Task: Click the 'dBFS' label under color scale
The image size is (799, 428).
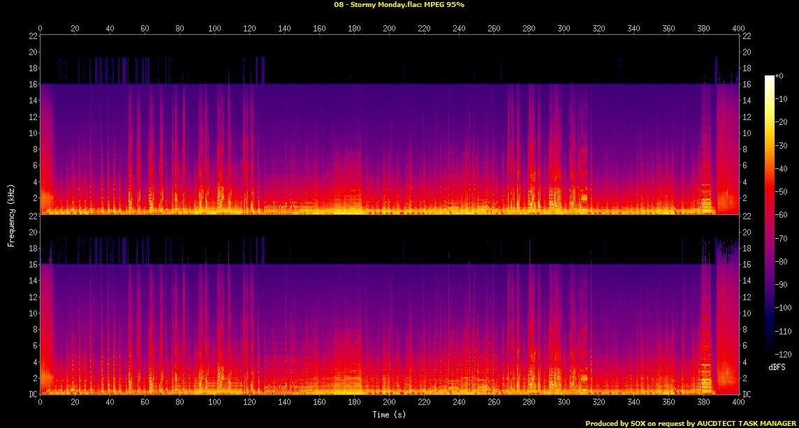Action: (778, 367)
